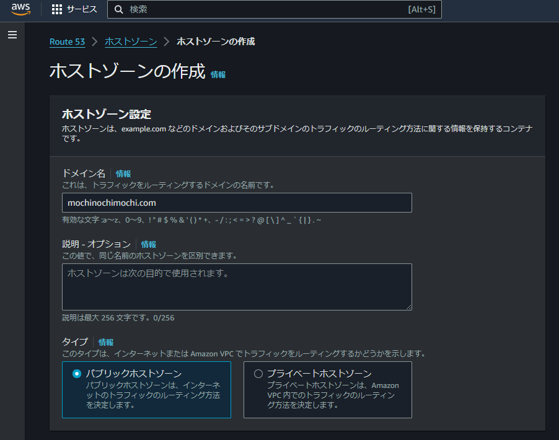Click the 説明は最大 256 文字です。0/256 counter text

coord(118,318)
